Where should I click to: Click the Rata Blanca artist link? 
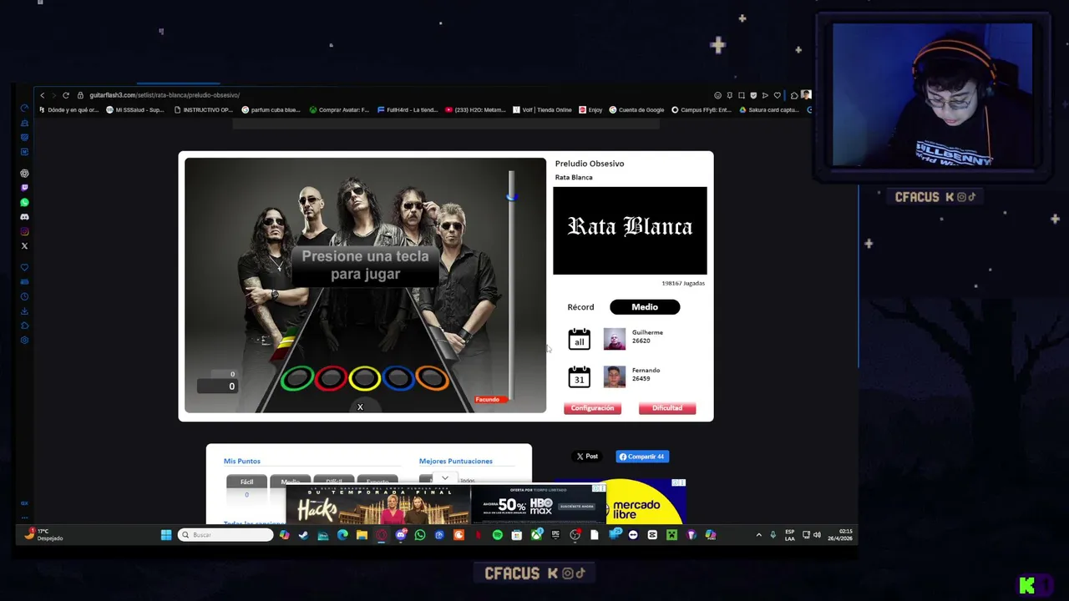[x=574, y=177]
